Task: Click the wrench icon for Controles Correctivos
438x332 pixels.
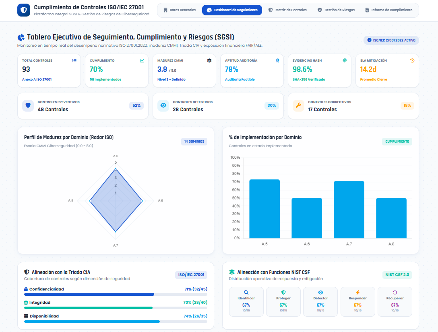Action: 298,106
